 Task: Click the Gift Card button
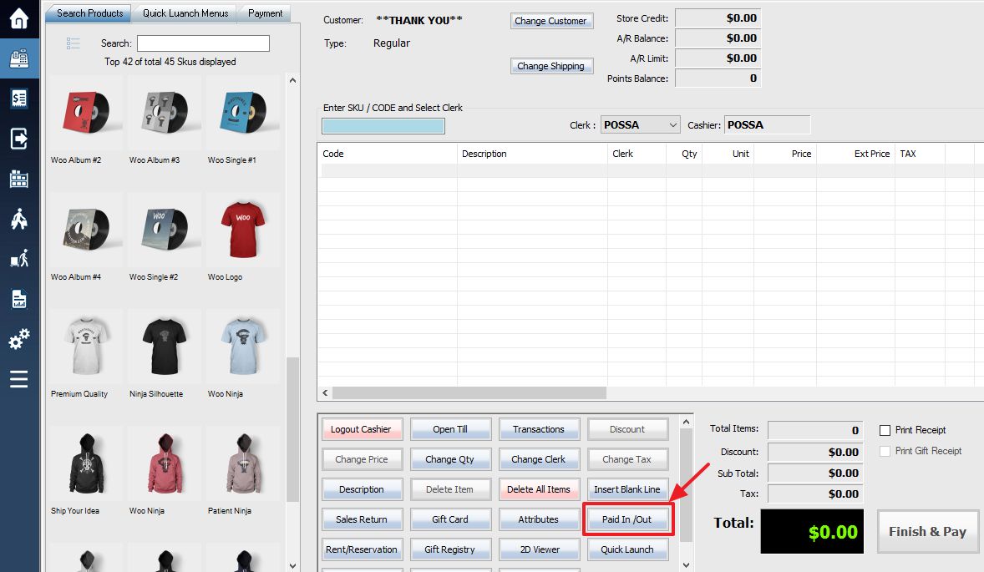450,520
